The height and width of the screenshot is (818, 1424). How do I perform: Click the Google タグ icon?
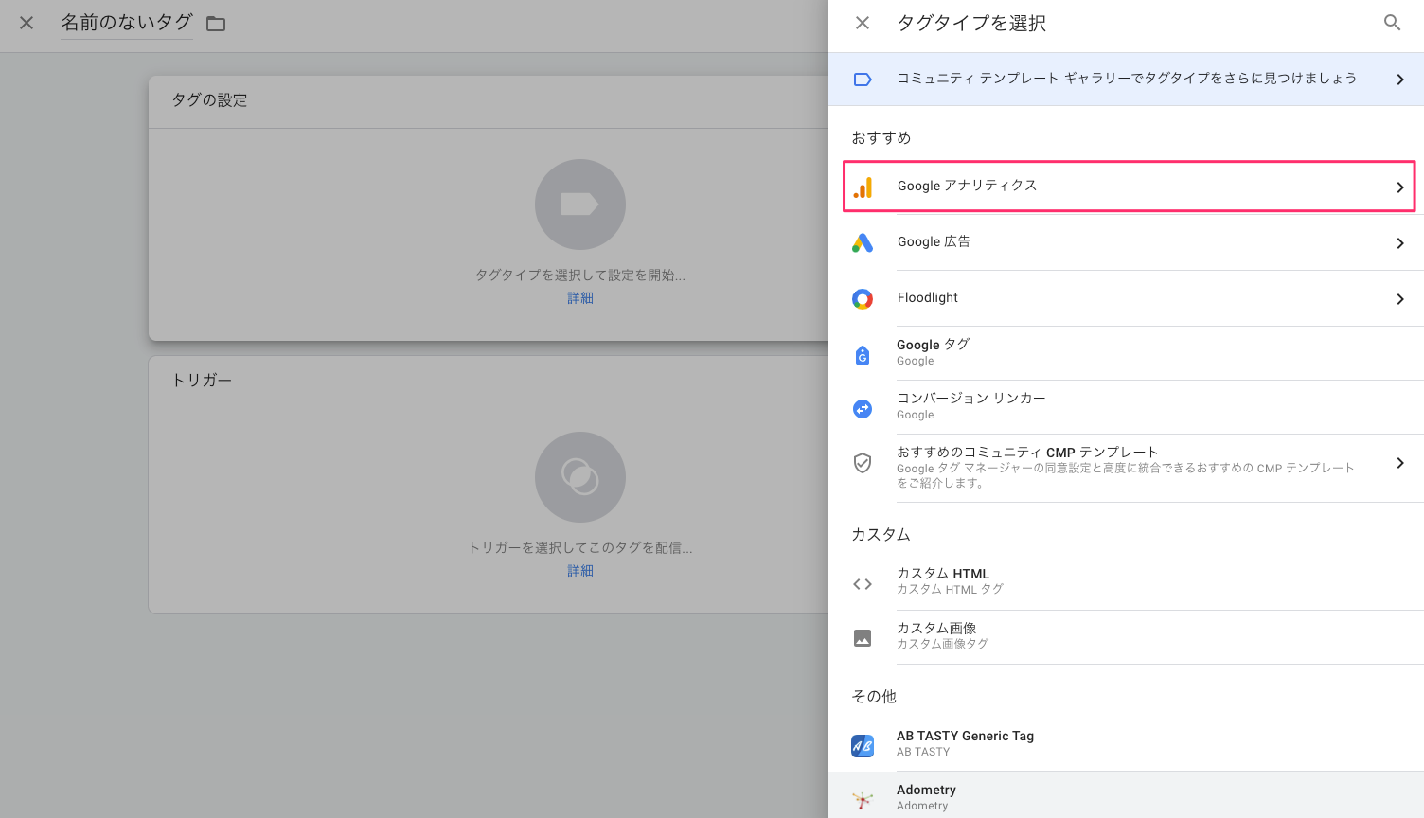point(863,354)
